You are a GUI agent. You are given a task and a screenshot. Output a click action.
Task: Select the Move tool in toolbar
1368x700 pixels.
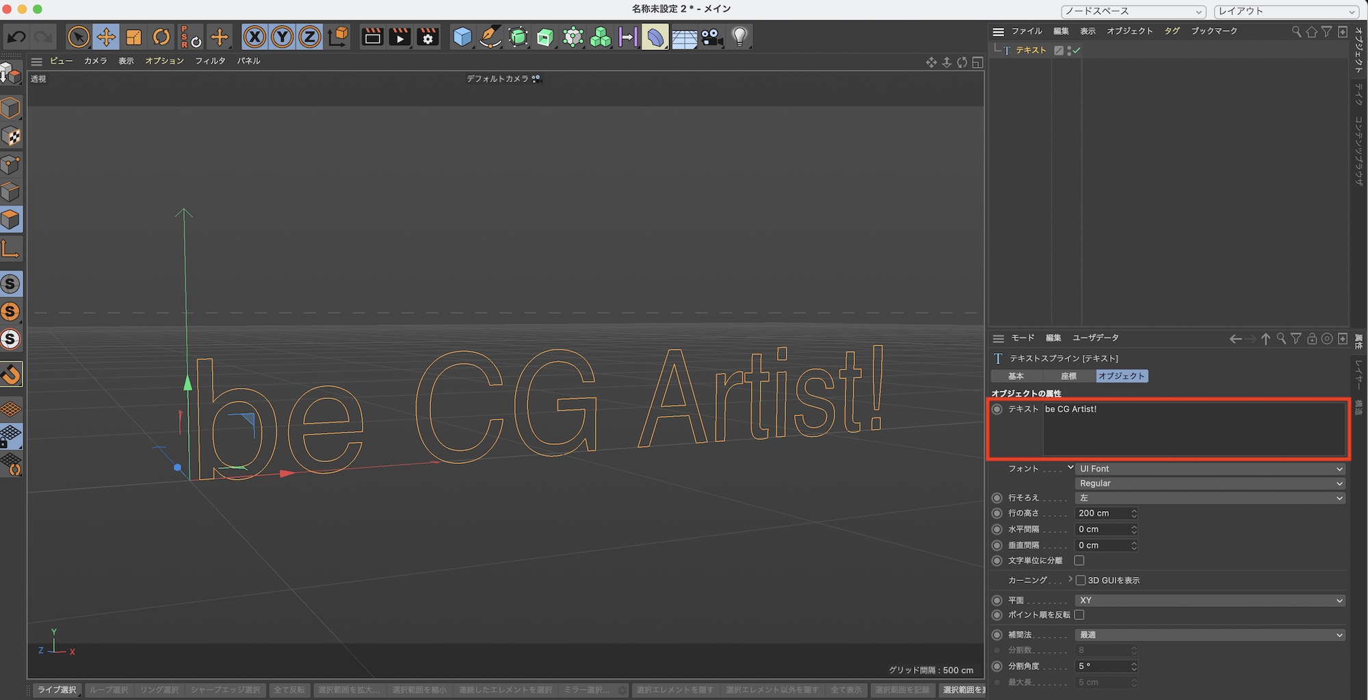pos(106,37)
